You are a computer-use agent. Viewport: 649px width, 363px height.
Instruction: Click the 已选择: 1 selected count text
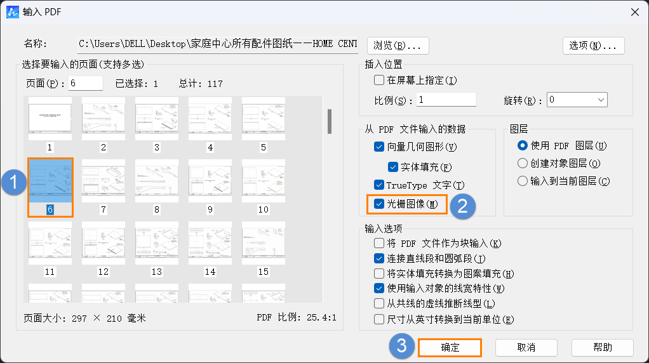click(x=137, y=84)
